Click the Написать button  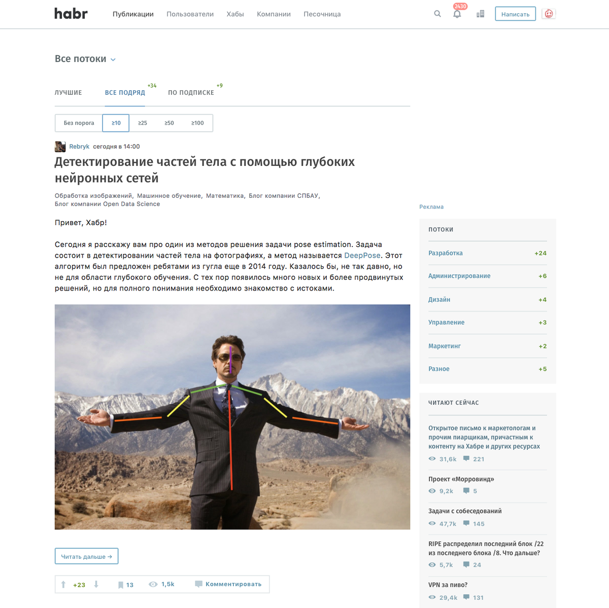tap(515, 14)
